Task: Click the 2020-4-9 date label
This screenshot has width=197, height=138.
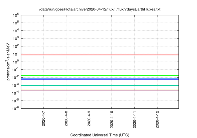Action: pyautogui.click(x=89, y=119)
